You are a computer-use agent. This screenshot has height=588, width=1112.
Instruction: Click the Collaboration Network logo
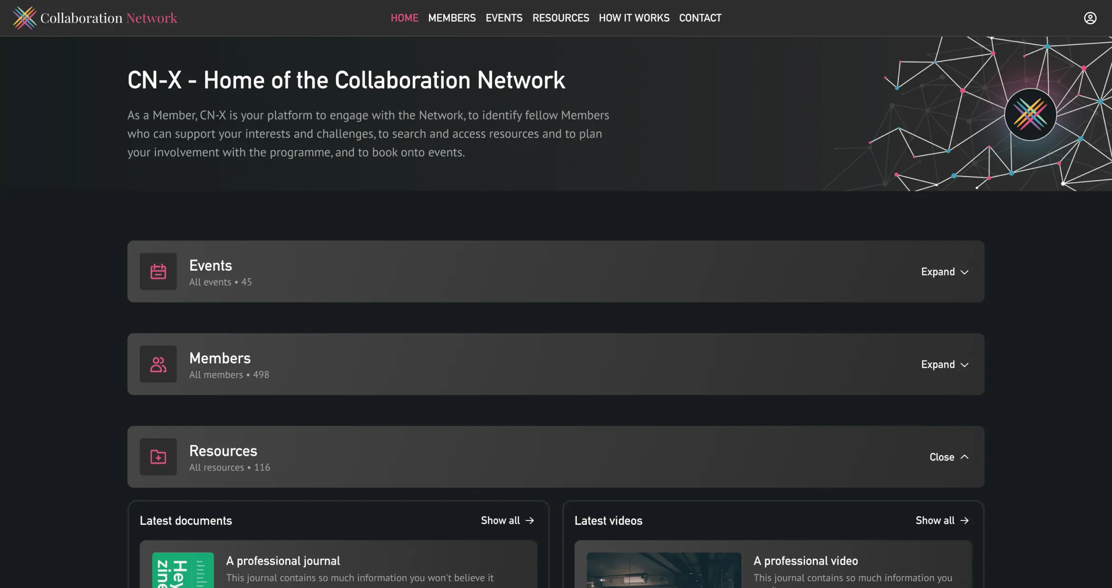pos(95,18)
